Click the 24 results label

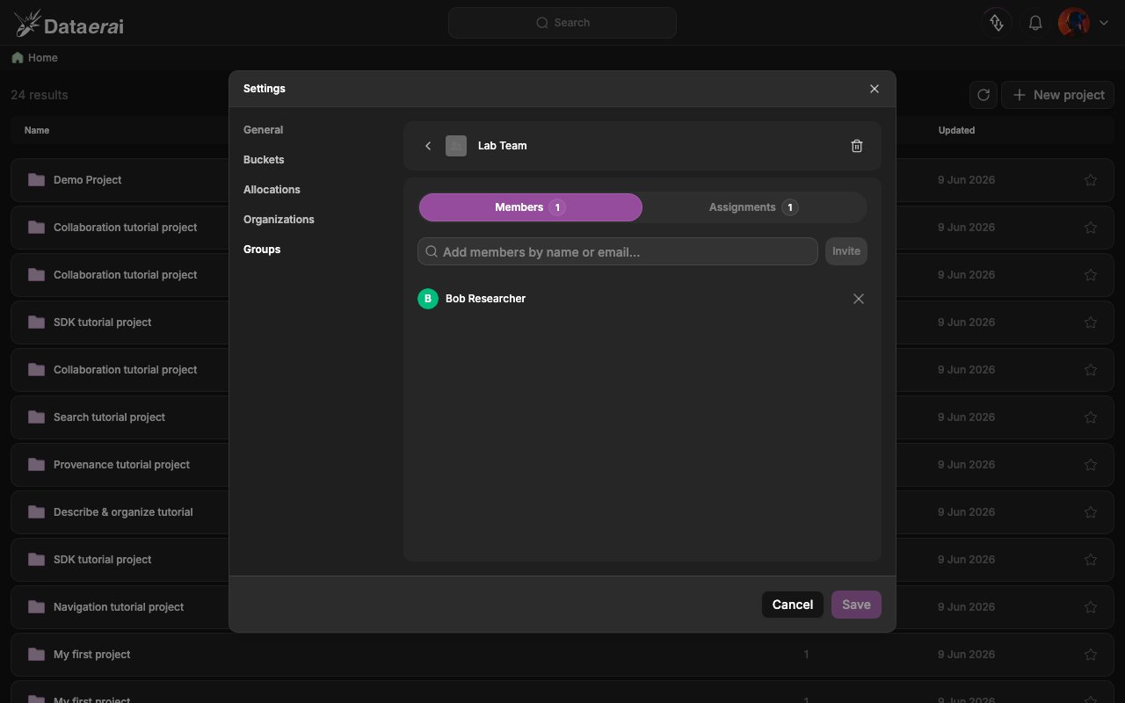click(x=40, y=95)
